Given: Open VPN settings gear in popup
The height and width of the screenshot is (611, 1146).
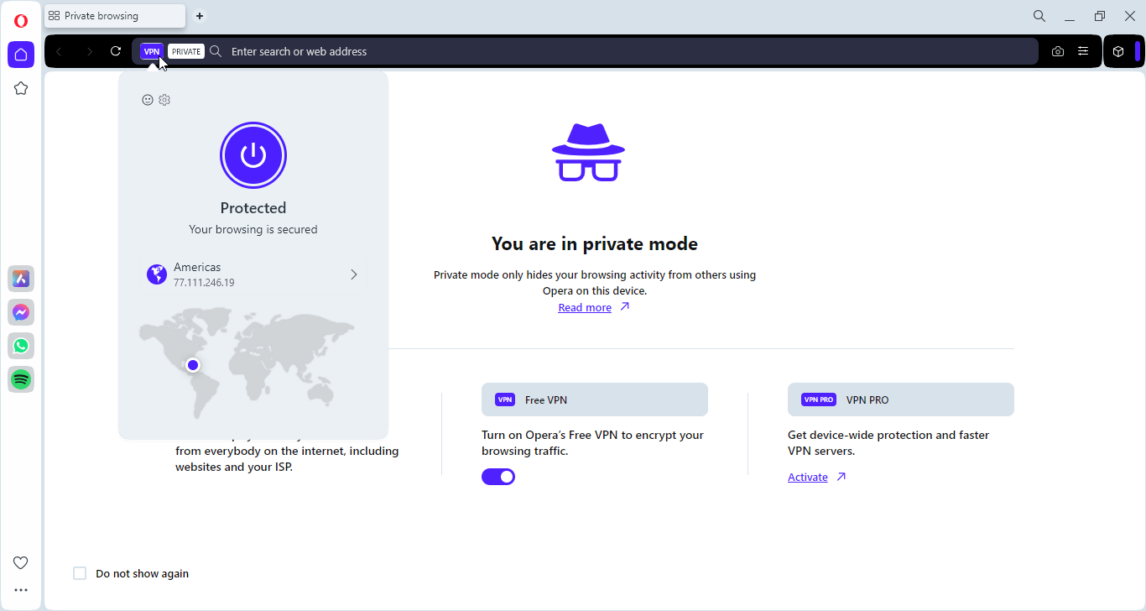Looking at the screenshot, I should 164,100.
